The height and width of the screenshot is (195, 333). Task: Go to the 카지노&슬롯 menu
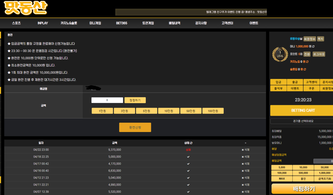69,23
